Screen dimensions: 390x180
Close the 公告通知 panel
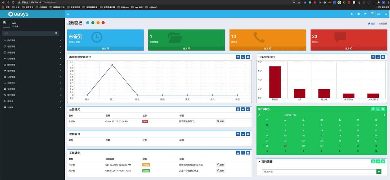point(248,109)
